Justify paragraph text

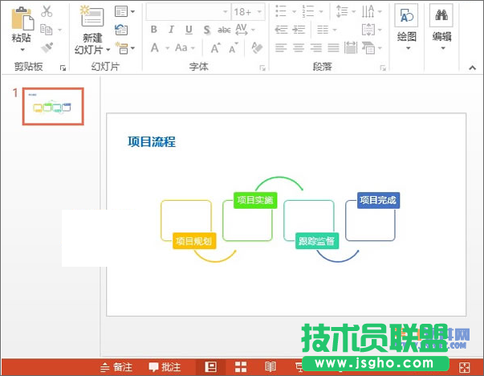(x=333, y=48)
